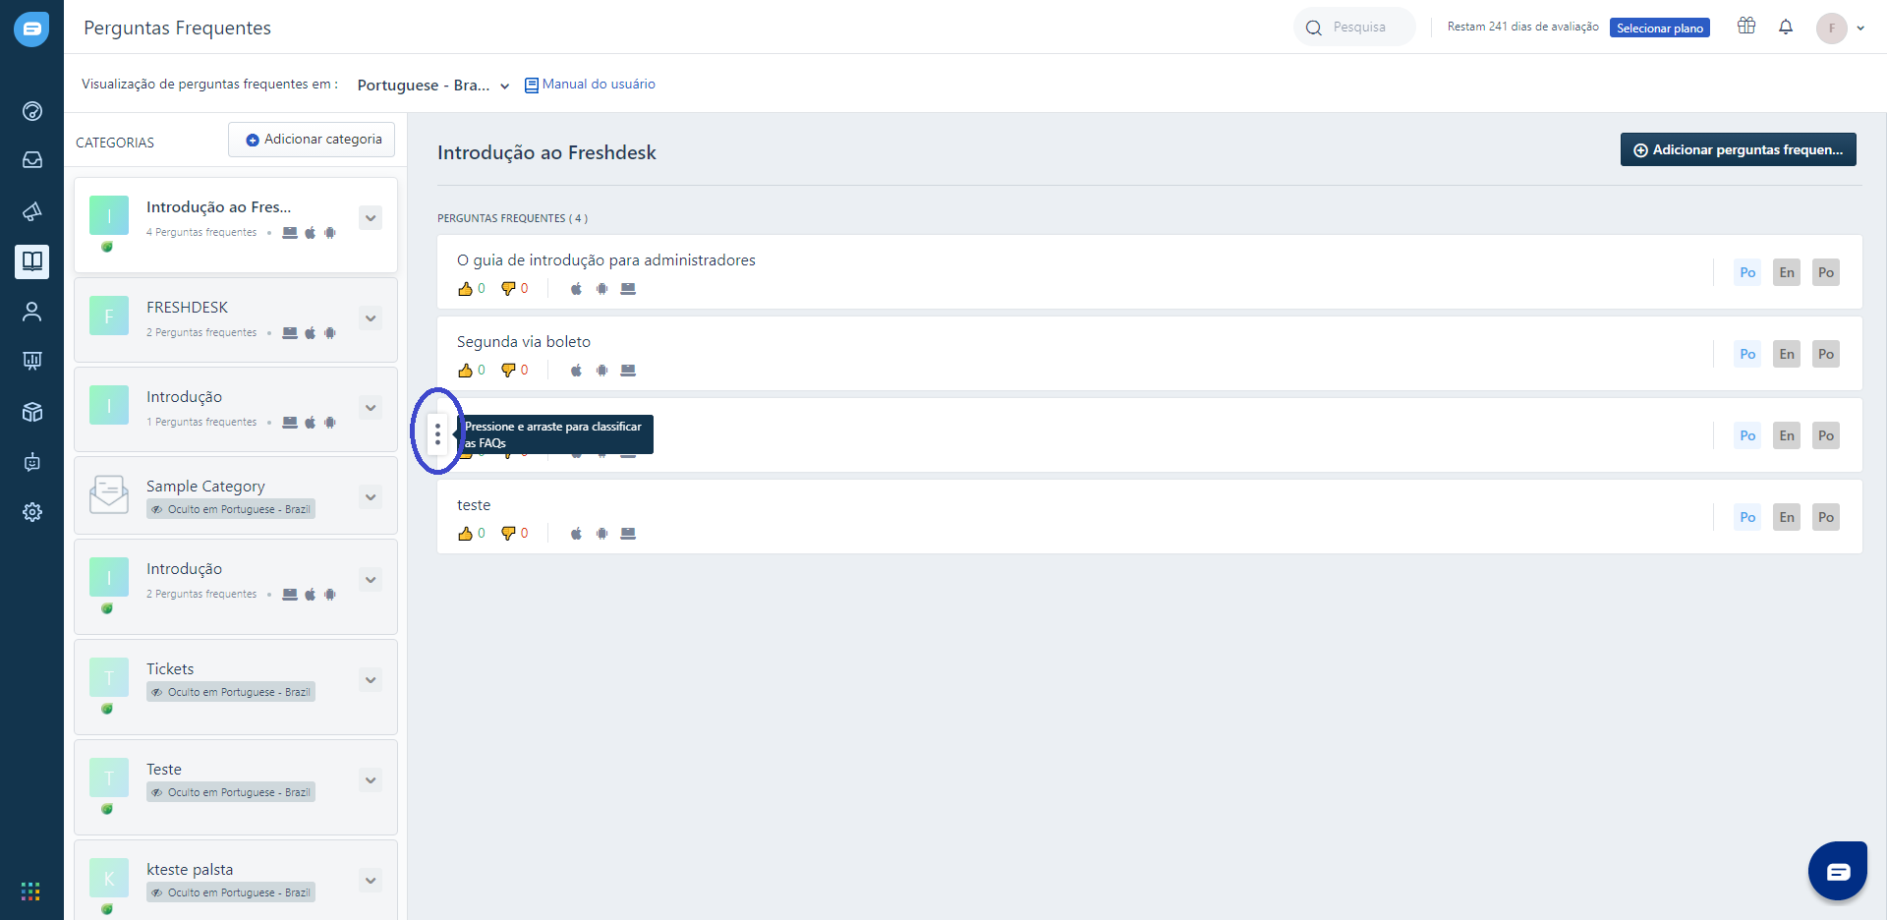Open the cube apps sidebar icon
This screenshot has width=1887, height=920.
click(31, 412)
